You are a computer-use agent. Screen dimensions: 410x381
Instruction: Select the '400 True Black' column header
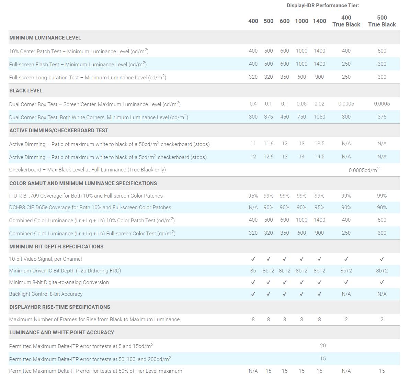pos(346,21)
